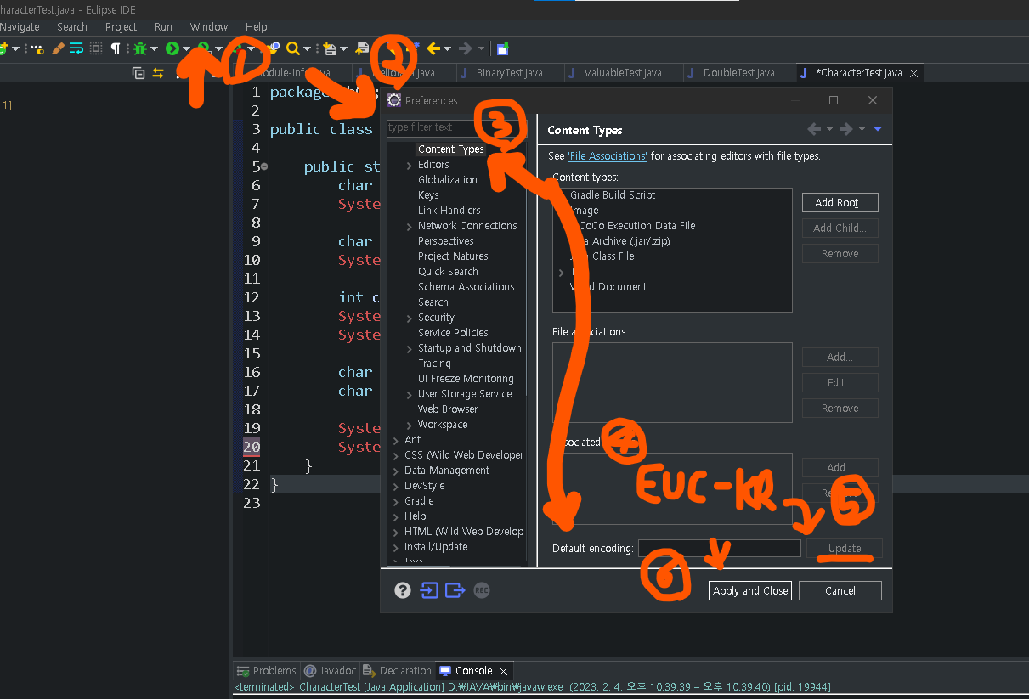
Task: Click the Update encoding button
Action: [845, 549]
